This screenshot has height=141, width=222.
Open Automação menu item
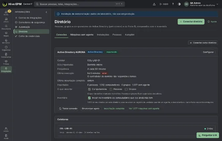(x=31, y=27)
